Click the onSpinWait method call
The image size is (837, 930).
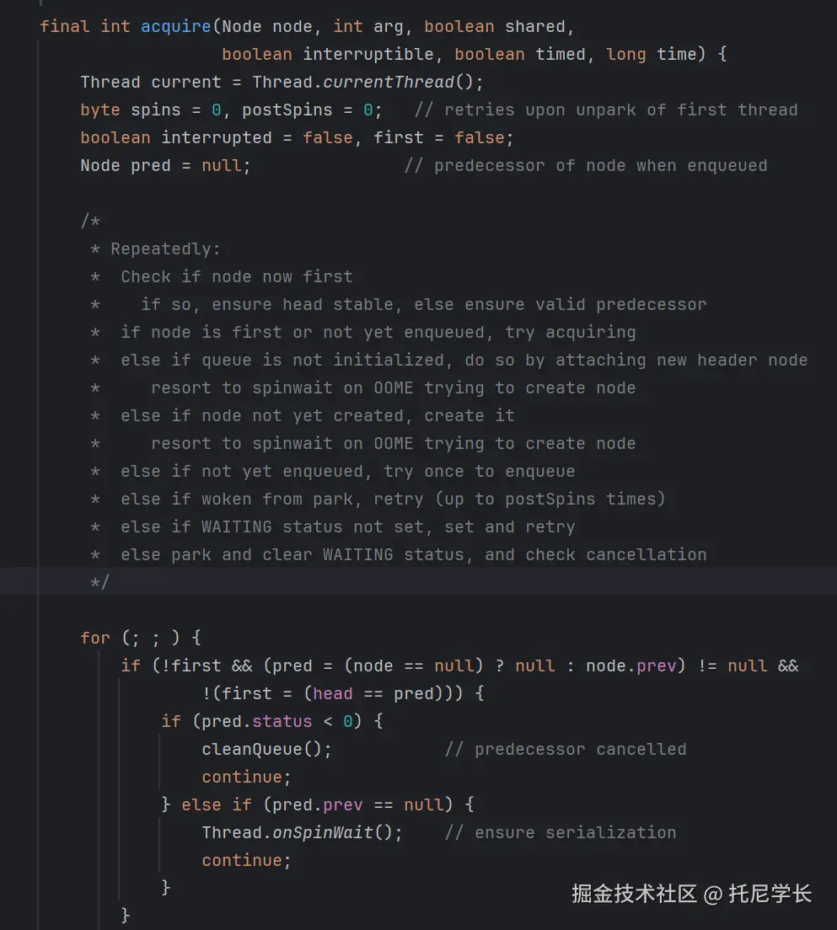pyautogui.click(x=323, y=832)
